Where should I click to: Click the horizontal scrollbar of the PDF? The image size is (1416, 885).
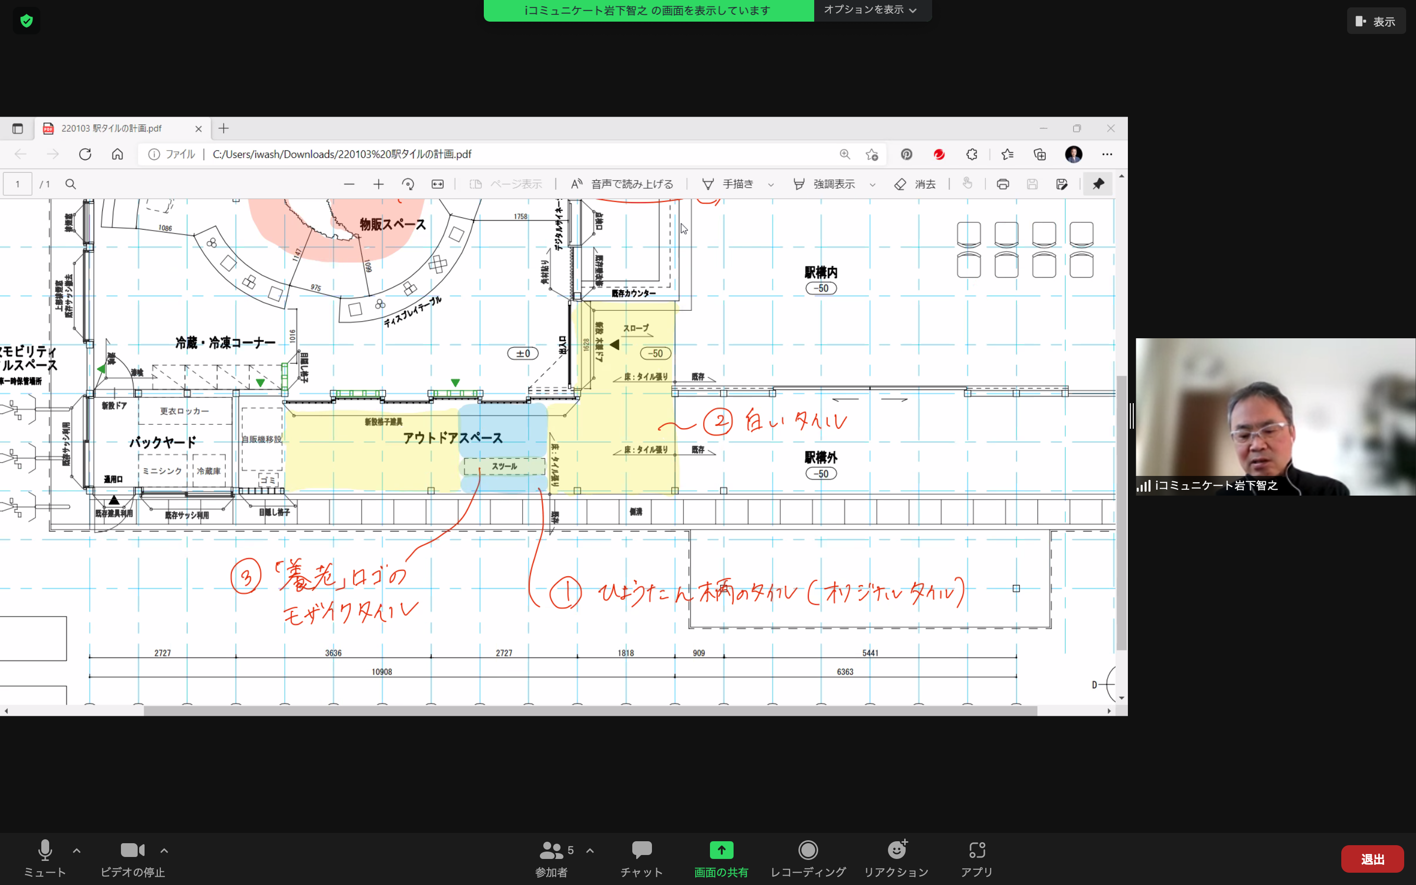coord(590,710)
